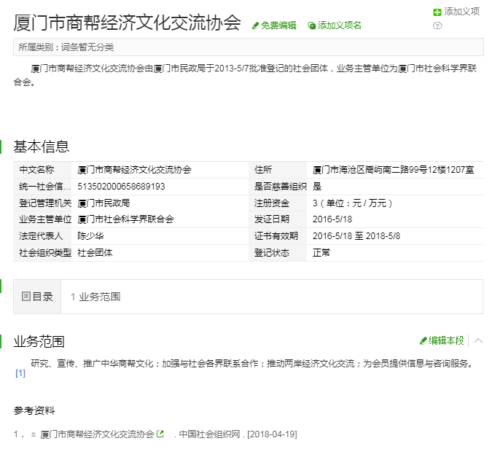Viewport: 492px width, 449px height.
Task: Open the question mark help icon
Action: (437, 26)
